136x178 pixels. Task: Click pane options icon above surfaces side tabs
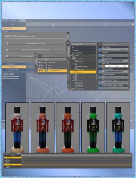tap(68, 43)
